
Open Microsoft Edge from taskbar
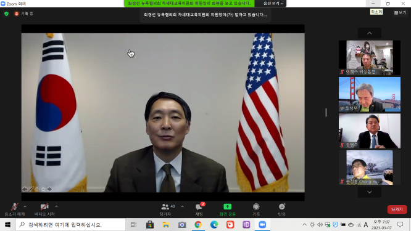pyautogui.click(x=214, y=224)
